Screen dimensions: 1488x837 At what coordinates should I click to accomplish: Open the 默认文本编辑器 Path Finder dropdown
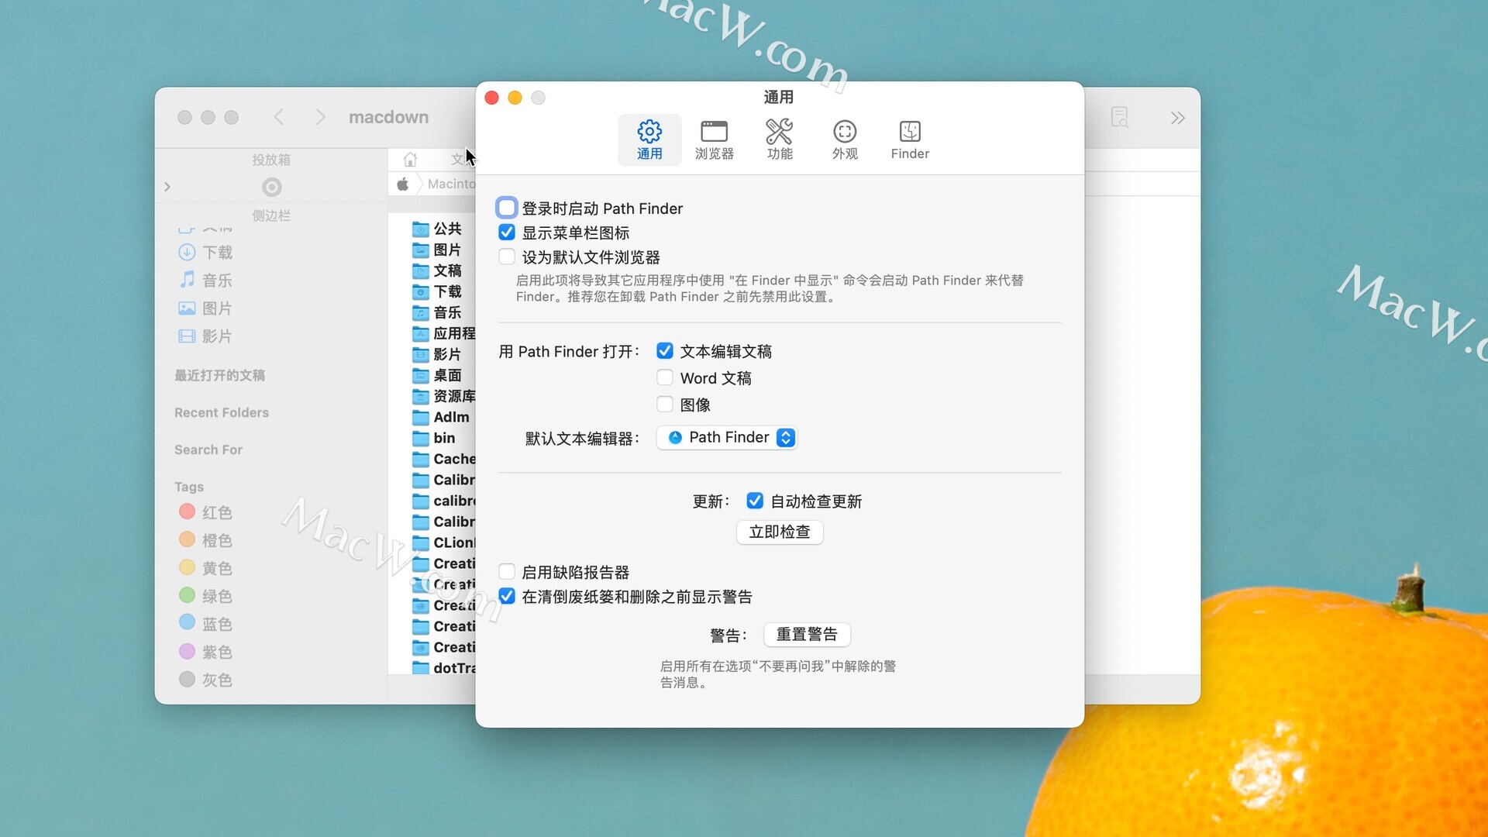(727, 438)
